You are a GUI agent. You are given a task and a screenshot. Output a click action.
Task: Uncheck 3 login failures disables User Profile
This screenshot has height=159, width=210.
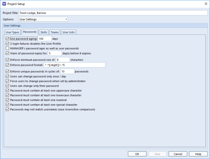point(7,44)
